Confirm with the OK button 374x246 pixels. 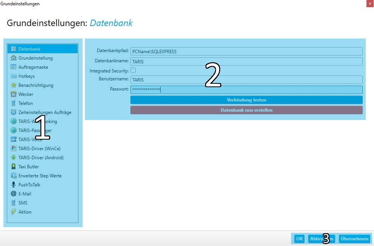pyautogui.click(x=299, y=239)
